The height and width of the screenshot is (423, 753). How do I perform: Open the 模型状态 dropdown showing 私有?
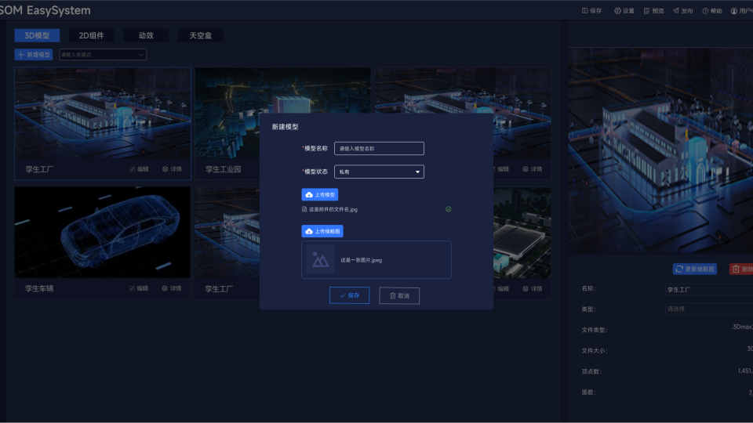(379, 172)
